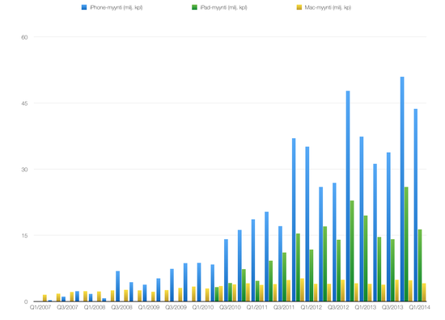The width and height of the screenshot is (445, 320).
Task: Click the y-axis value 0
Action: coord(26,302)
